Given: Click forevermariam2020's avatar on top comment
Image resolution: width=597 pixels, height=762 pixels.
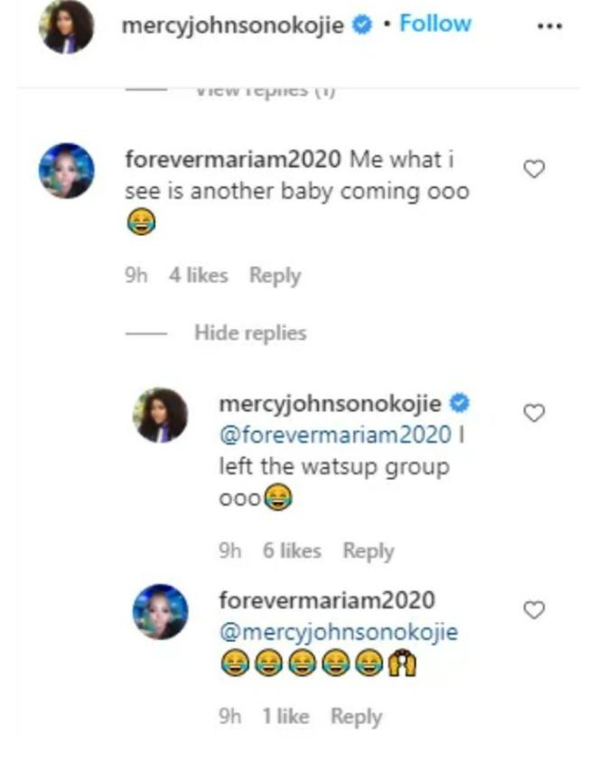Looking at the screenshot, I should coord(67,170).
